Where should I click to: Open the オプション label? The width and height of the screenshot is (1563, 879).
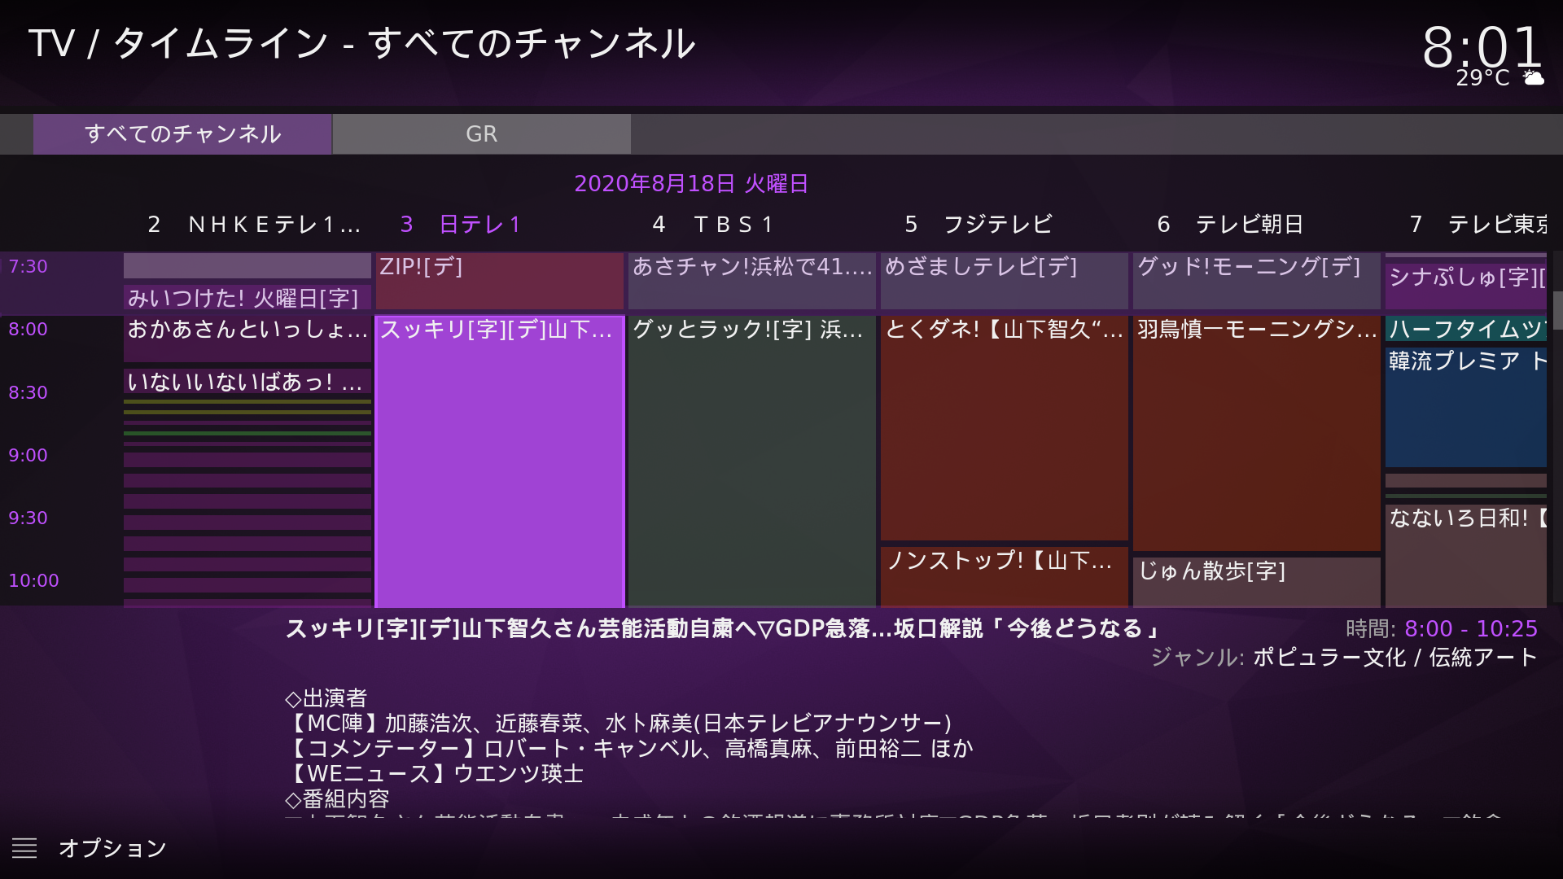[x=112, y=848]
